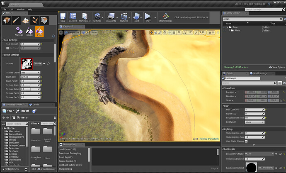
Task: Collapse the Brush Settings section
Action: (x=3, y=55)
